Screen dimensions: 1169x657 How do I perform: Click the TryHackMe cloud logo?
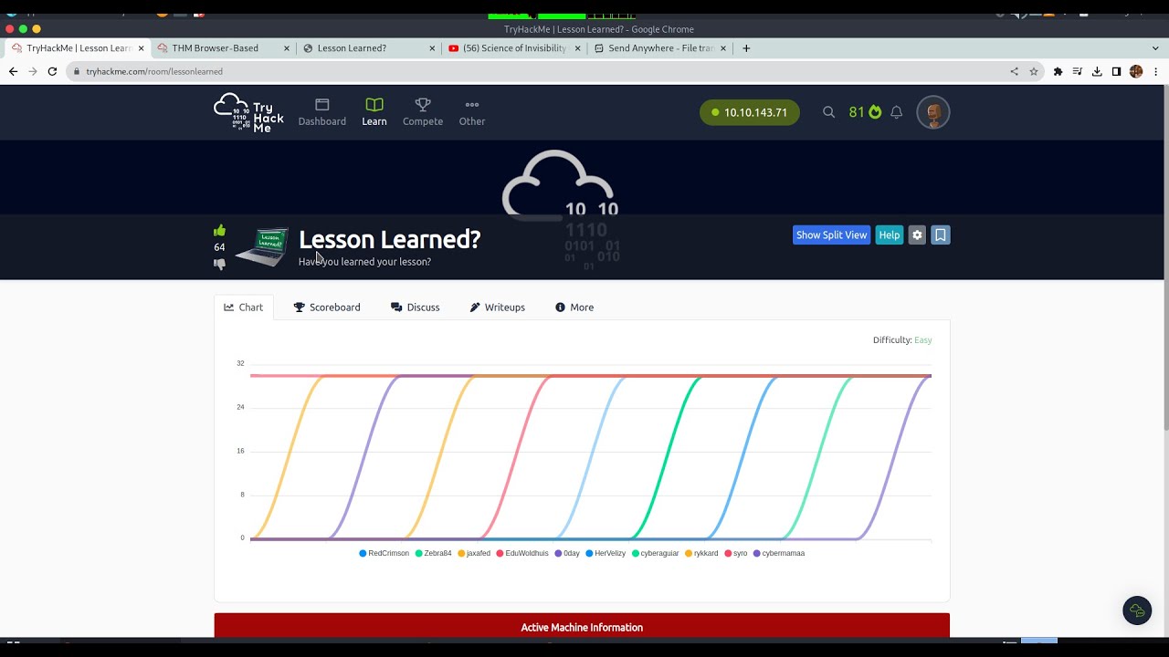click(248, 112)
